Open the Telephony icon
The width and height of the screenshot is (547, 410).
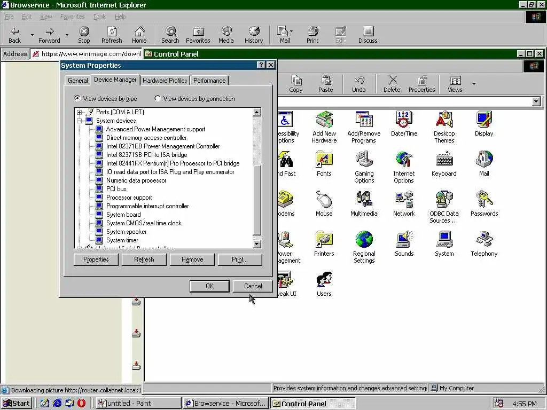point(484,244)
